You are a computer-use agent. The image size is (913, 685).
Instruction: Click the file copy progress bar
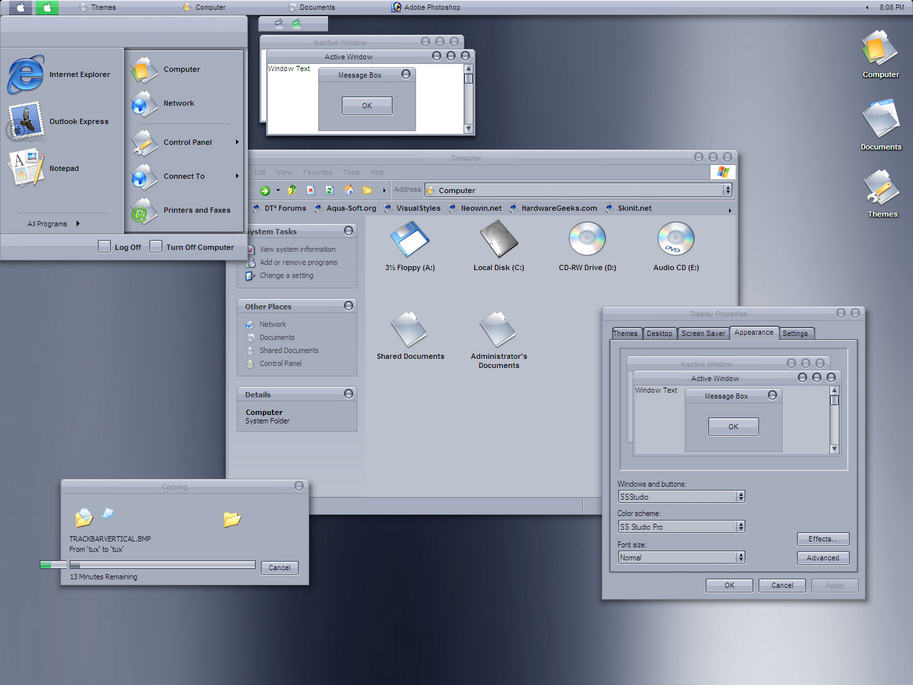pyautogui.click(x=161, y=564)
